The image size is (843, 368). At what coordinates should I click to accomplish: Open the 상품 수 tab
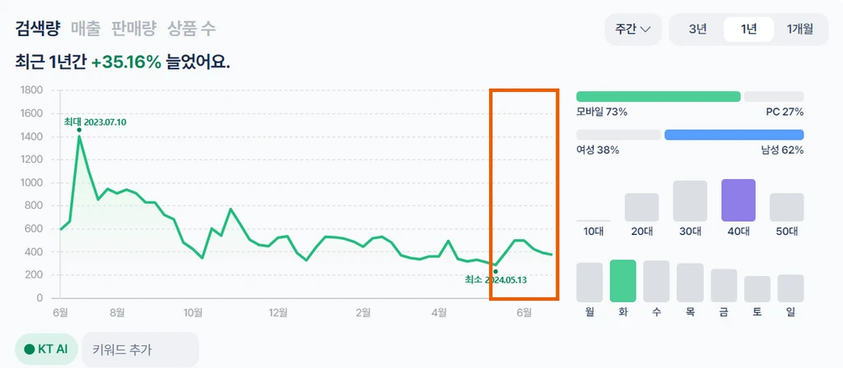pyautogui.click(x=192, y=29)
